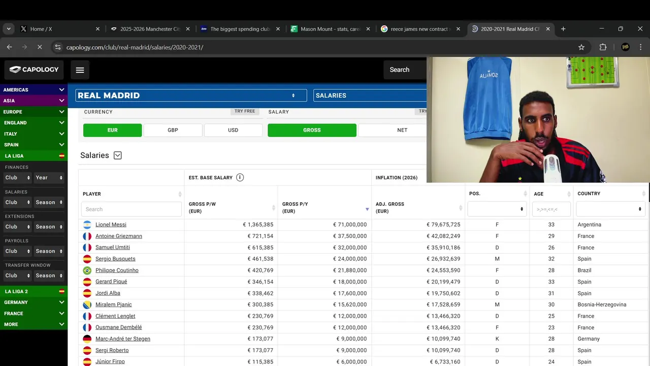The height and width of the screenshot is (366, 650).
Task: Switch to reece james new contract tab
Action: (x=420, y=29)
